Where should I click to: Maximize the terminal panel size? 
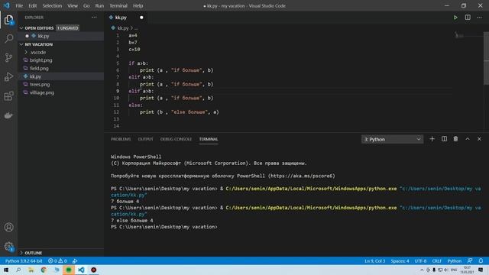pyautogui.click(x=468, y=139)
